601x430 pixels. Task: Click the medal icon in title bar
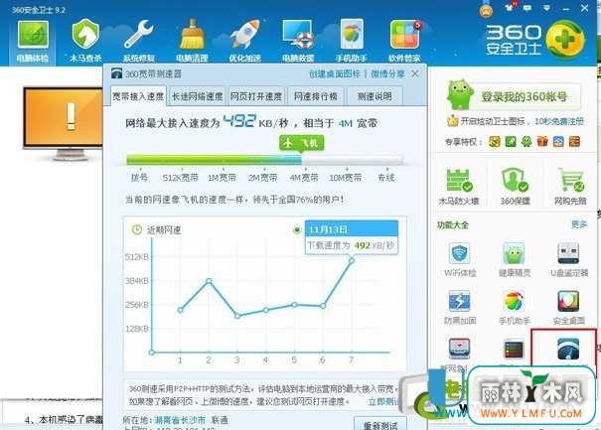tap(486, 9)
